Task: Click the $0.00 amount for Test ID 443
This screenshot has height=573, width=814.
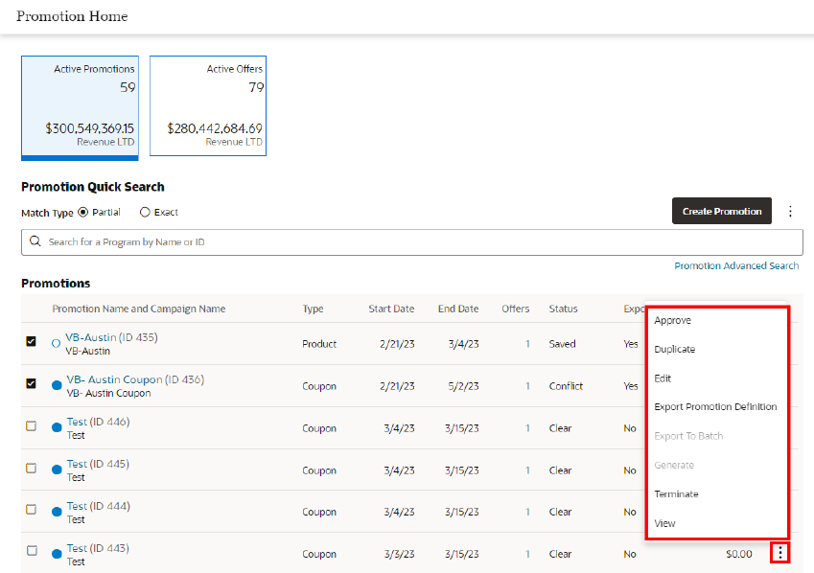Action: pos(738,554)
